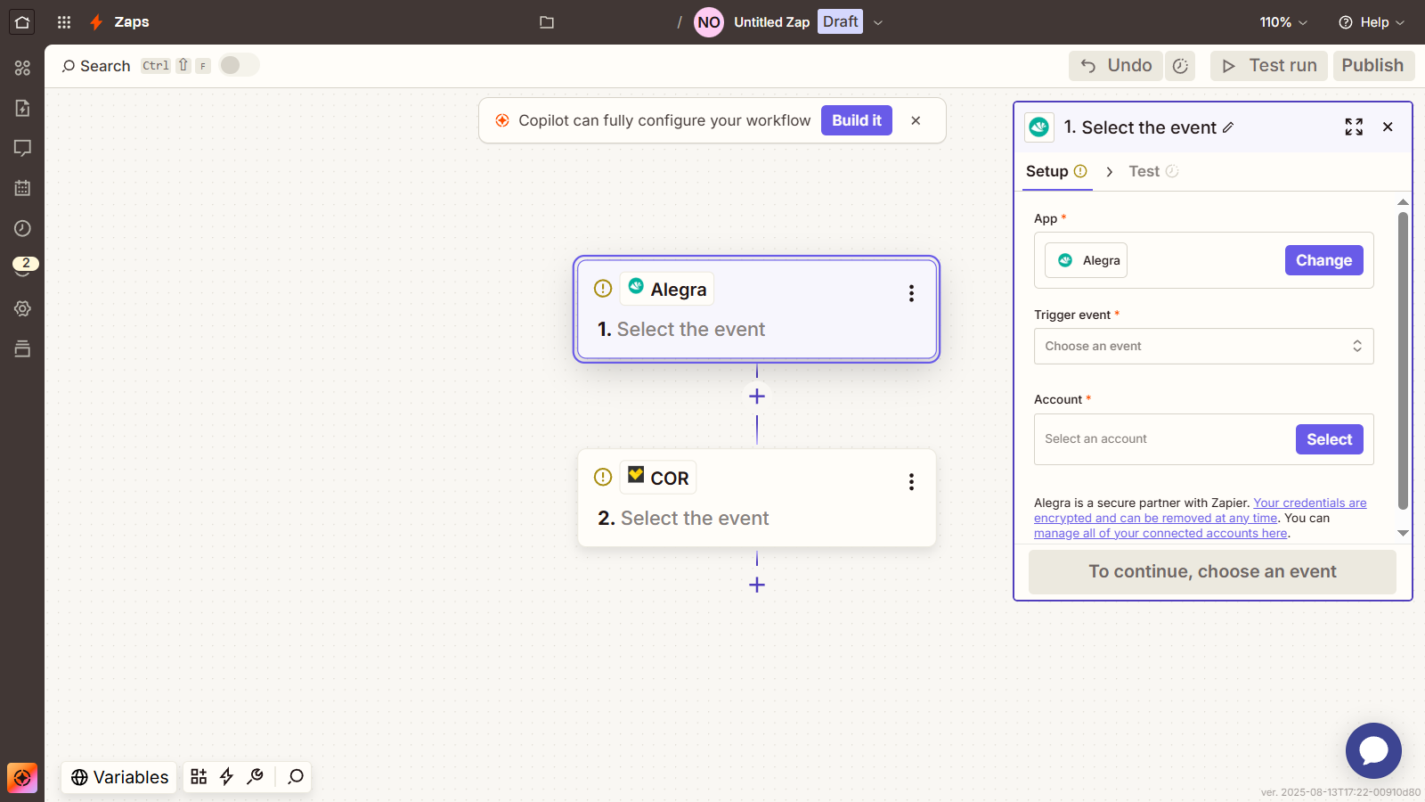Click the Alegra app chip in panel

pos(1086,260)
